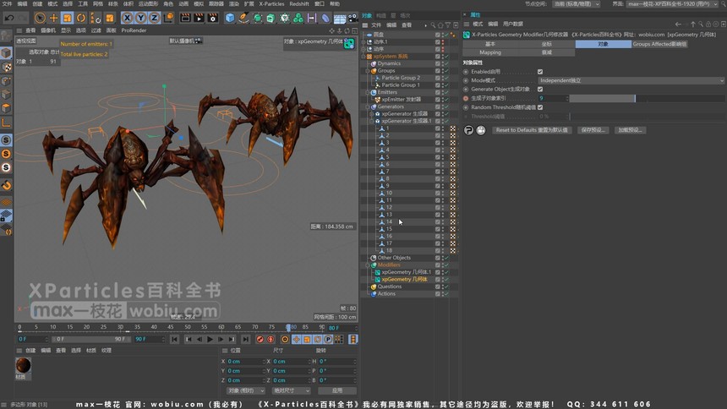Adjust the 生成子对象索引 slider
Viewport: 727px width, 409px height.
point(647,98)
